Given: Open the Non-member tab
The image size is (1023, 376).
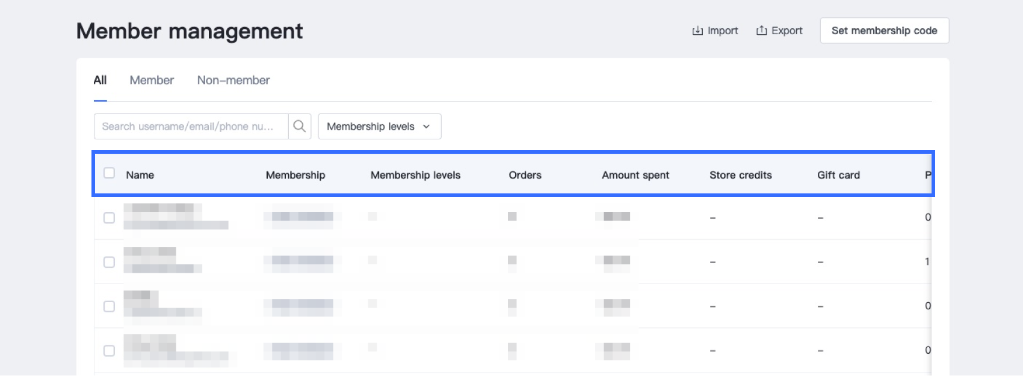Looking at the screenshot, I should pos(233,80).
